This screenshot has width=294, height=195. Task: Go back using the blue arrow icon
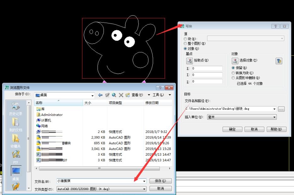100,95
